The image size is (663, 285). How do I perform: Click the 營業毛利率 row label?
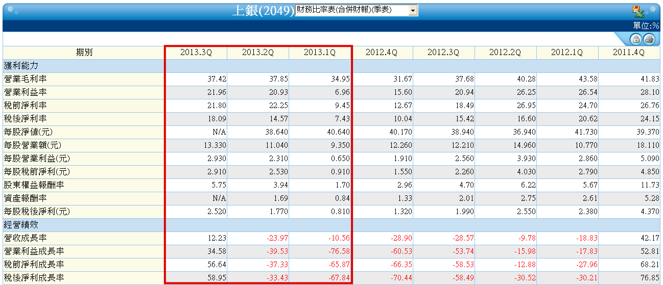pyautogui.click(x=25, y=79)
